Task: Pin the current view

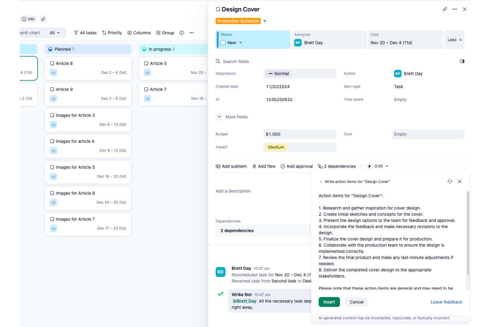Action: point(43,19)
